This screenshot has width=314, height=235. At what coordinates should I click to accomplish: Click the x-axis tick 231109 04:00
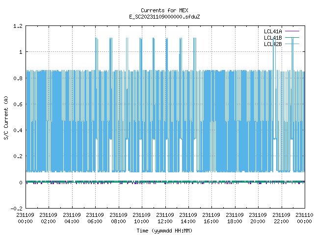pyautogui.click(x=72, y=218)
